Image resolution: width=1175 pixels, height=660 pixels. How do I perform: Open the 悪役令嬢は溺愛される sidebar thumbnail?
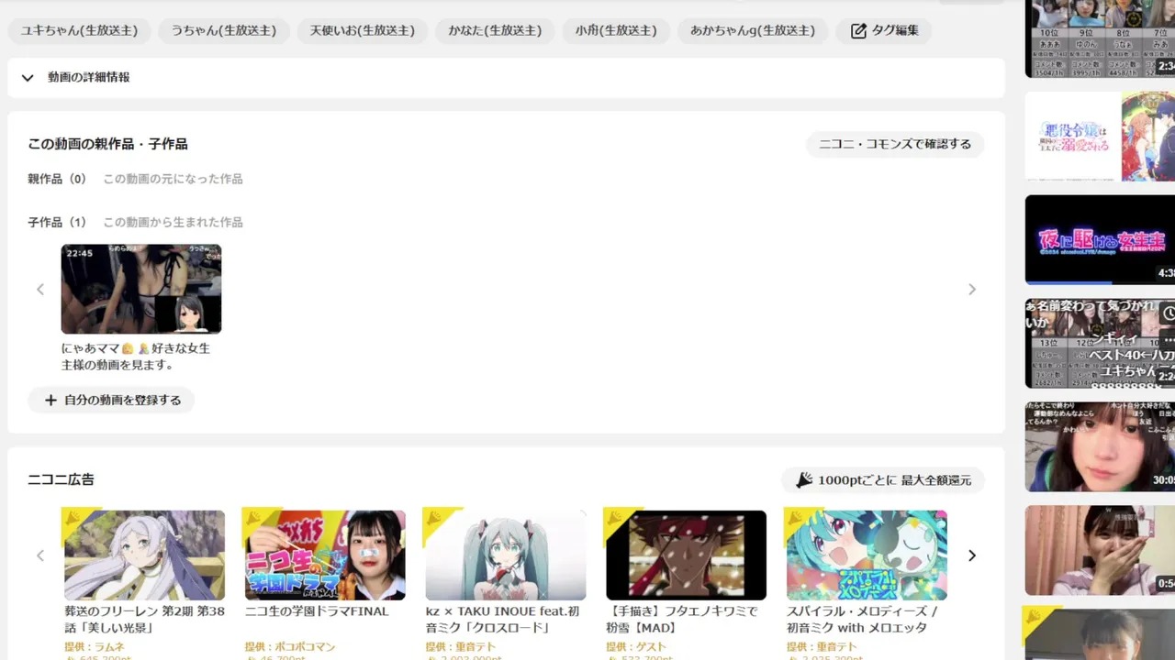1100,136
